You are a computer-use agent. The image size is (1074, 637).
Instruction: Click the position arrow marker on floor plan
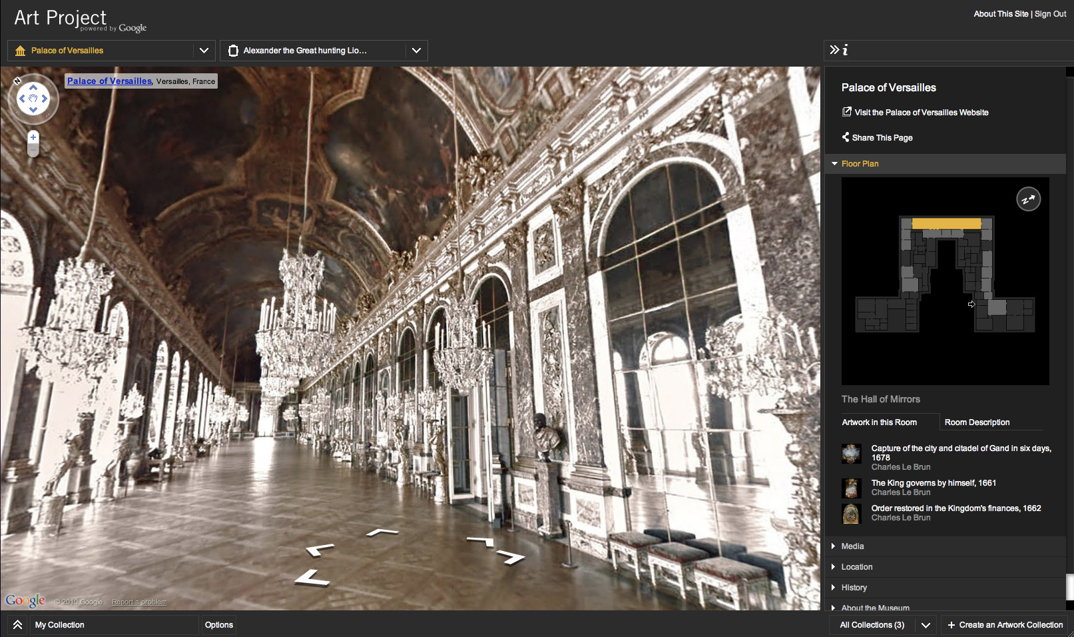point(971,304)
